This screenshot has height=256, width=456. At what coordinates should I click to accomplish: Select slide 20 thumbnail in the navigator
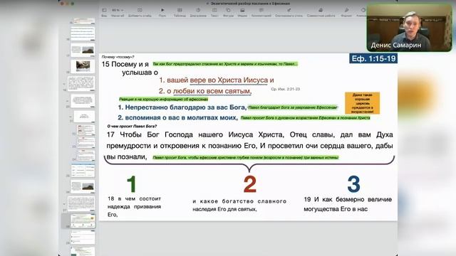pos(83,100)
